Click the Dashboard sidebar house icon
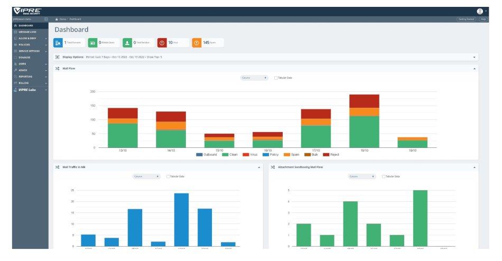Image resolution: width=502 pixels, height=261 pixels. pyautogui.click(x=15, y=25)
